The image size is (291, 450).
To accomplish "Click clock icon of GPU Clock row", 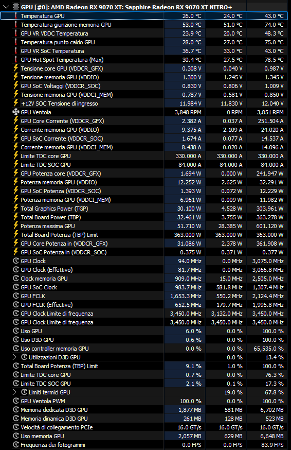I will (16, 261).
